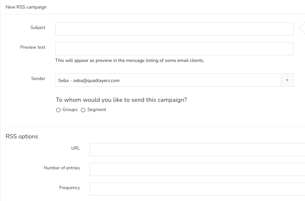Click the Preview text label

[33, 47]
